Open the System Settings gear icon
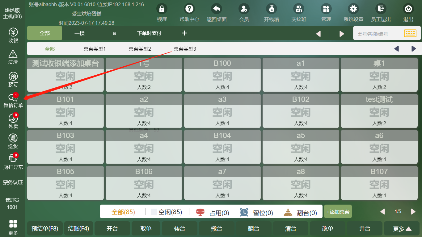Viewport: 422px width, 237px height. click(353, 9)
